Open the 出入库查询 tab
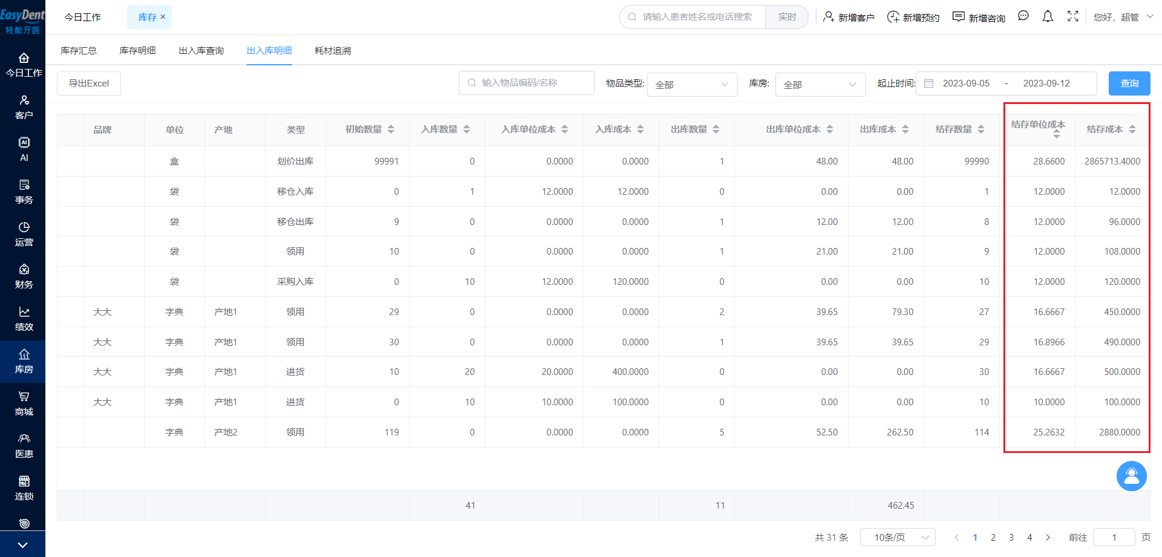Viewport: 1162px width, 557px height. pyautogui.click(x=202, y=51)
